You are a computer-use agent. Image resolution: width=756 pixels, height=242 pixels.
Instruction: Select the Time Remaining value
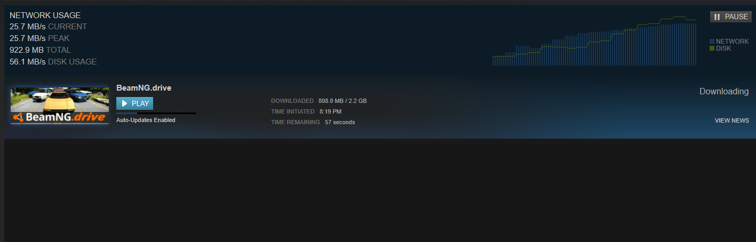[x=340, y=122]
